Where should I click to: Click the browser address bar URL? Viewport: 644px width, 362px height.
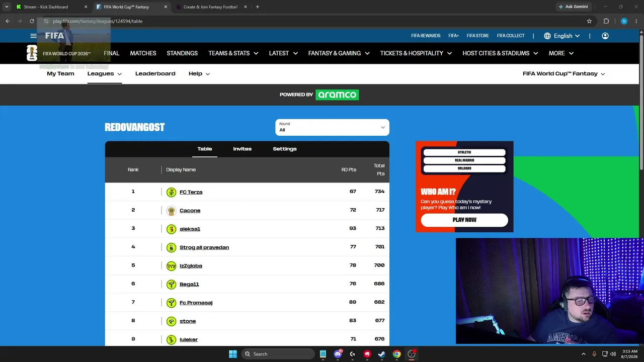pyautogui.click(x=98, y=21)
